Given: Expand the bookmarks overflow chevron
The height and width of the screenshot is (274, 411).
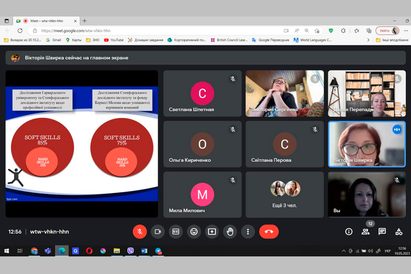Looking at the screenshot, I should point(369,40).
